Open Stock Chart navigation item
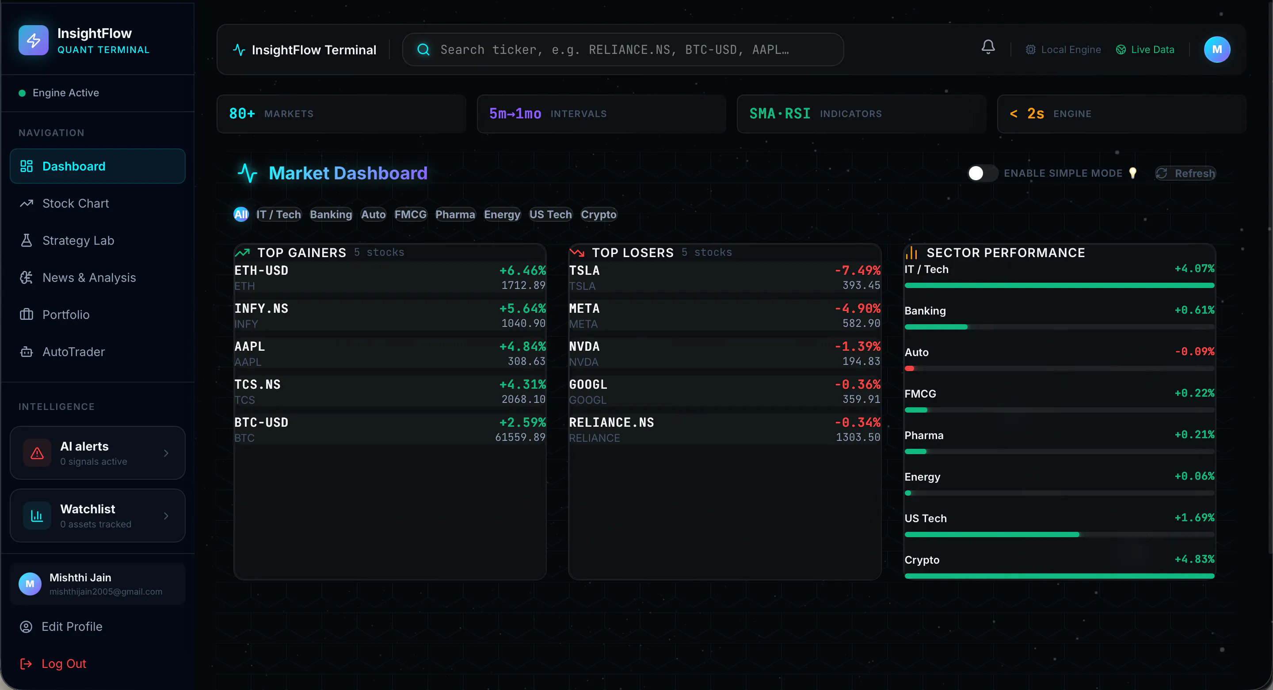1273x690 pixels. [x=98, y=203]
